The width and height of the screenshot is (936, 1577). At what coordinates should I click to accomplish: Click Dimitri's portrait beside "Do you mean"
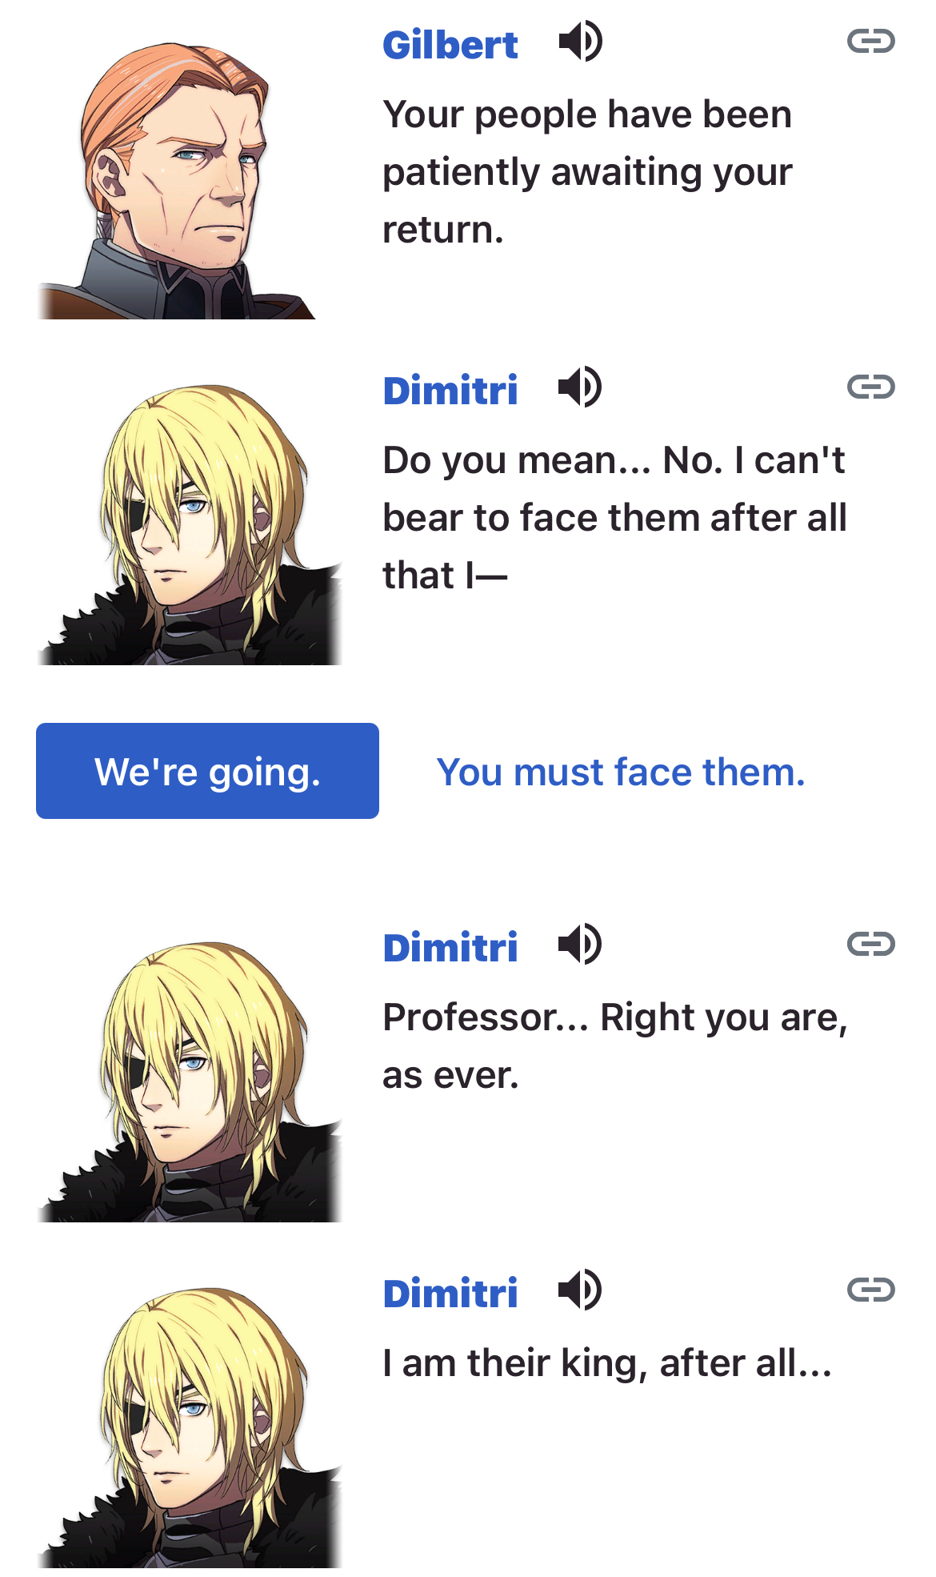coord(190,525)
